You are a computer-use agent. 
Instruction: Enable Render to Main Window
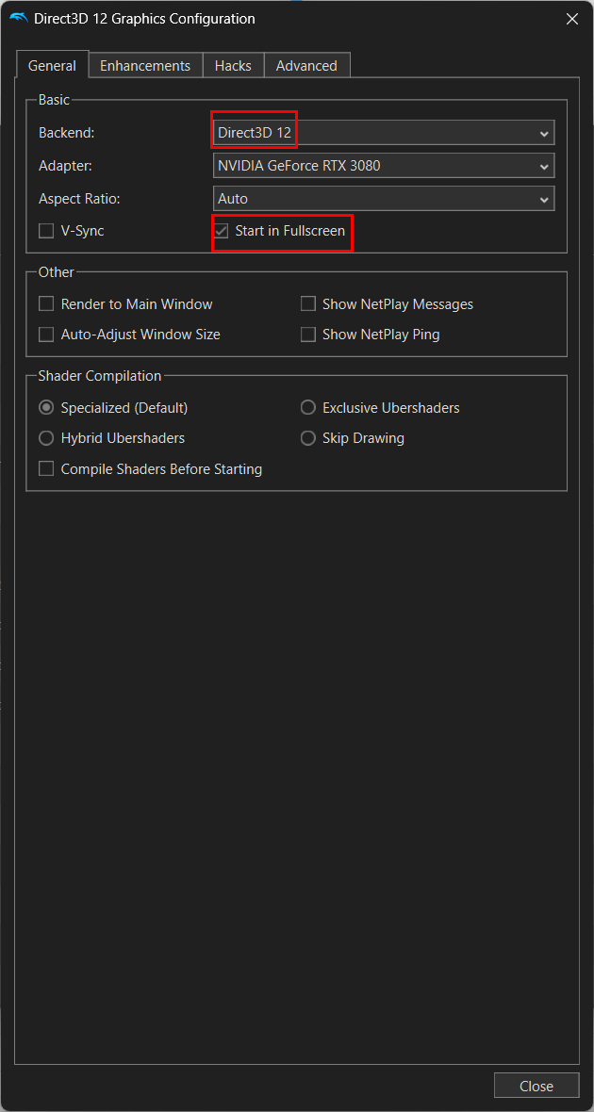[x=45, y=303]
